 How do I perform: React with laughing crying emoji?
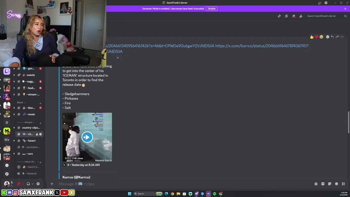click(x=321, y=37)
